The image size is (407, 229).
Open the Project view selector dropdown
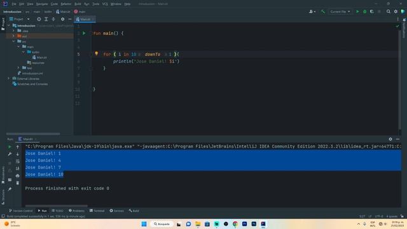[20, 19]
